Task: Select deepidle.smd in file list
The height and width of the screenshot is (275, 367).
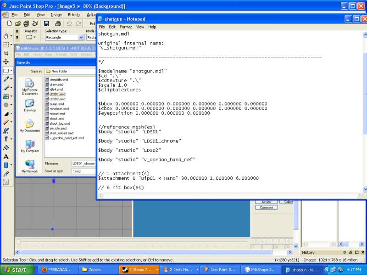Action: tap(56, 79)
